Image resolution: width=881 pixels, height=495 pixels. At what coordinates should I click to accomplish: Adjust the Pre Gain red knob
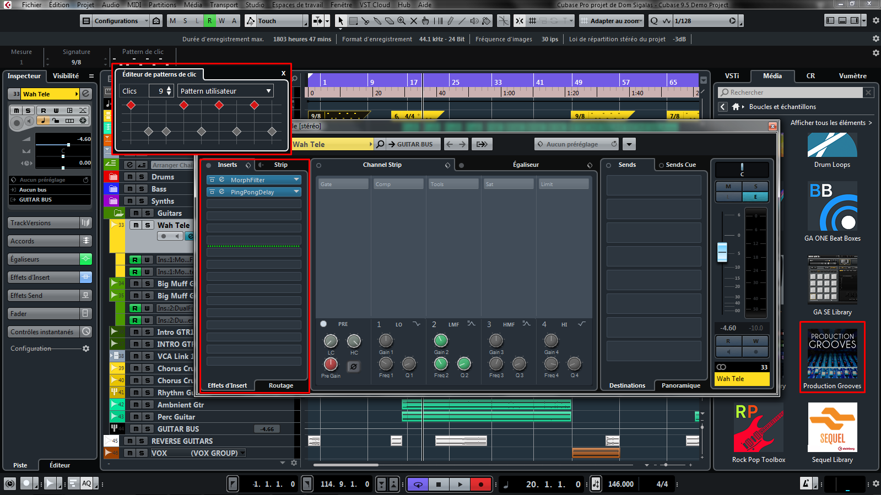[331, 364]
